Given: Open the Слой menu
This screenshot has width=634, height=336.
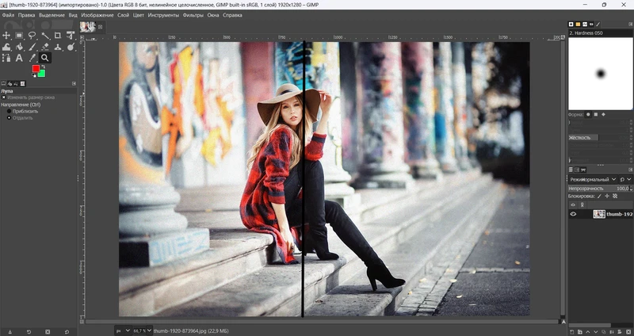Looking at the screenshot, I should coord(124,15).
